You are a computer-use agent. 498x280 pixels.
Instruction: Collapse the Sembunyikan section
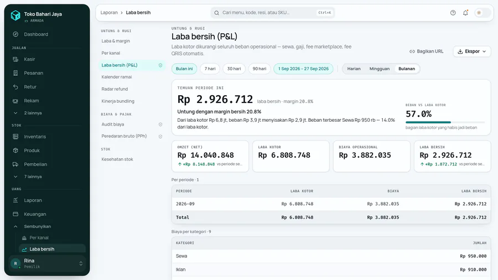point(47,227)
